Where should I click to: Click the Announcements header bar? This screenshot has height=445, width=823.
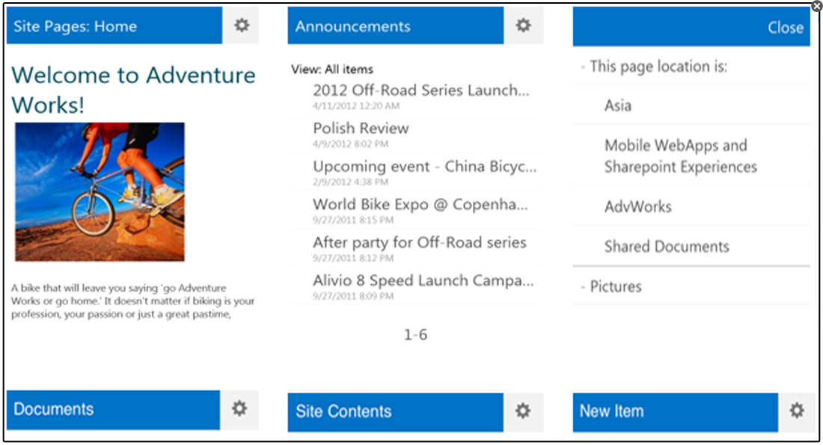396,25
